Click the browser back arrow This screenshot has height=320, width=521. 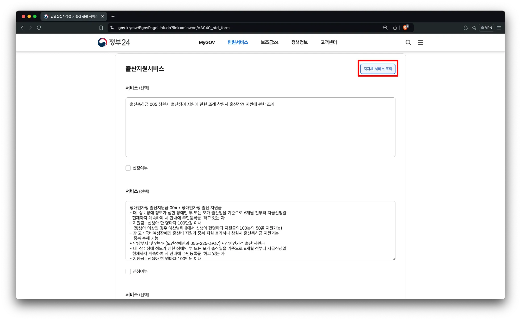(x=22, y=28)
